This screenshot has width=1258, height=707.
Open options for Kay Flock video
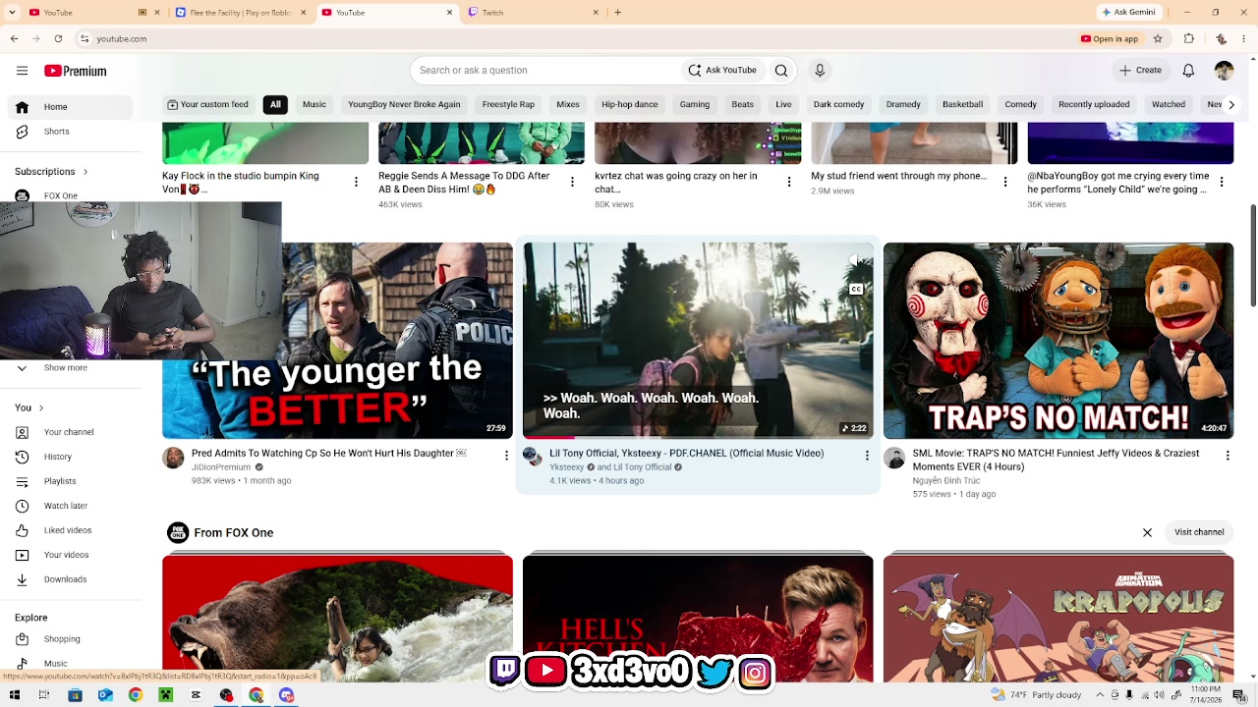(356, 182)
